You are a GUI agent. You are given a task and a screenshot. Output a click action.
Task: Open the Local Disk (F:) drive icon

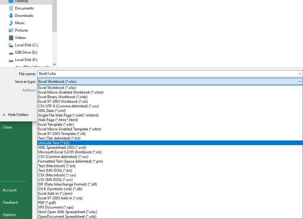[11, 60]
